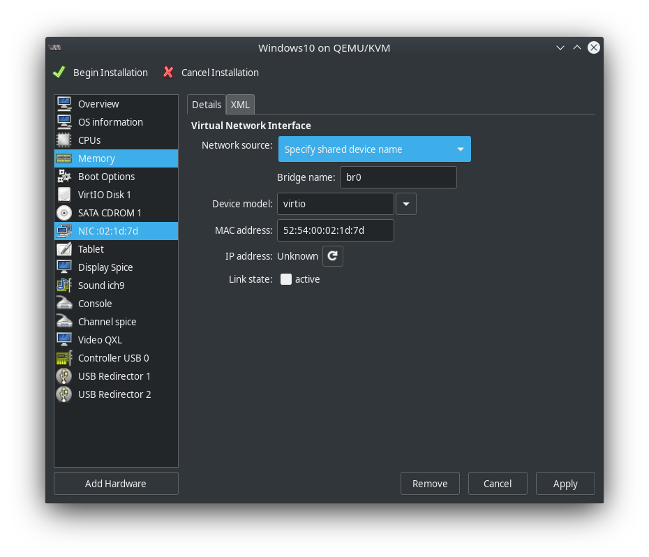Click the SATA CDROM 1 disc icon
649x557 pixels.
(64, 213)
